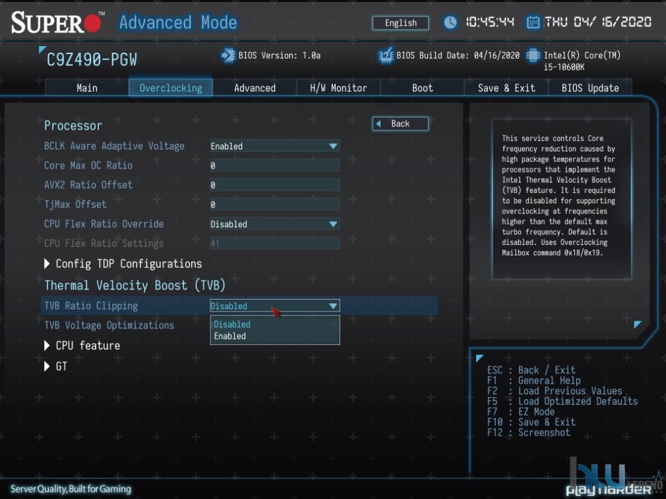Go to Save & Exit tab
This screenshot has width=666, height=499.
[x=506, y=88]
